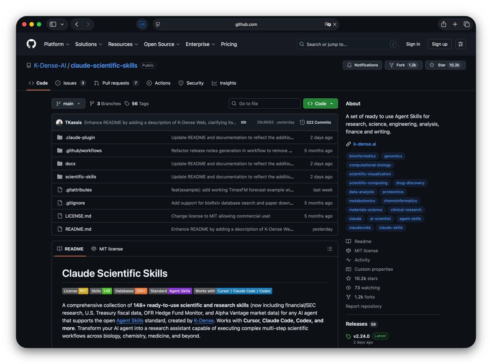View history via the 322 Commits icon
The width and height of the screenshot is (492, 364).
point(303,122)
